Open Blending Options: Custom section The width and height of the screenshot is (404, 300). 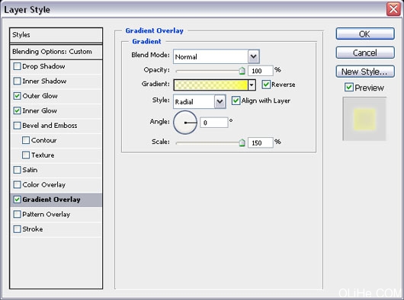coord(56,52)
